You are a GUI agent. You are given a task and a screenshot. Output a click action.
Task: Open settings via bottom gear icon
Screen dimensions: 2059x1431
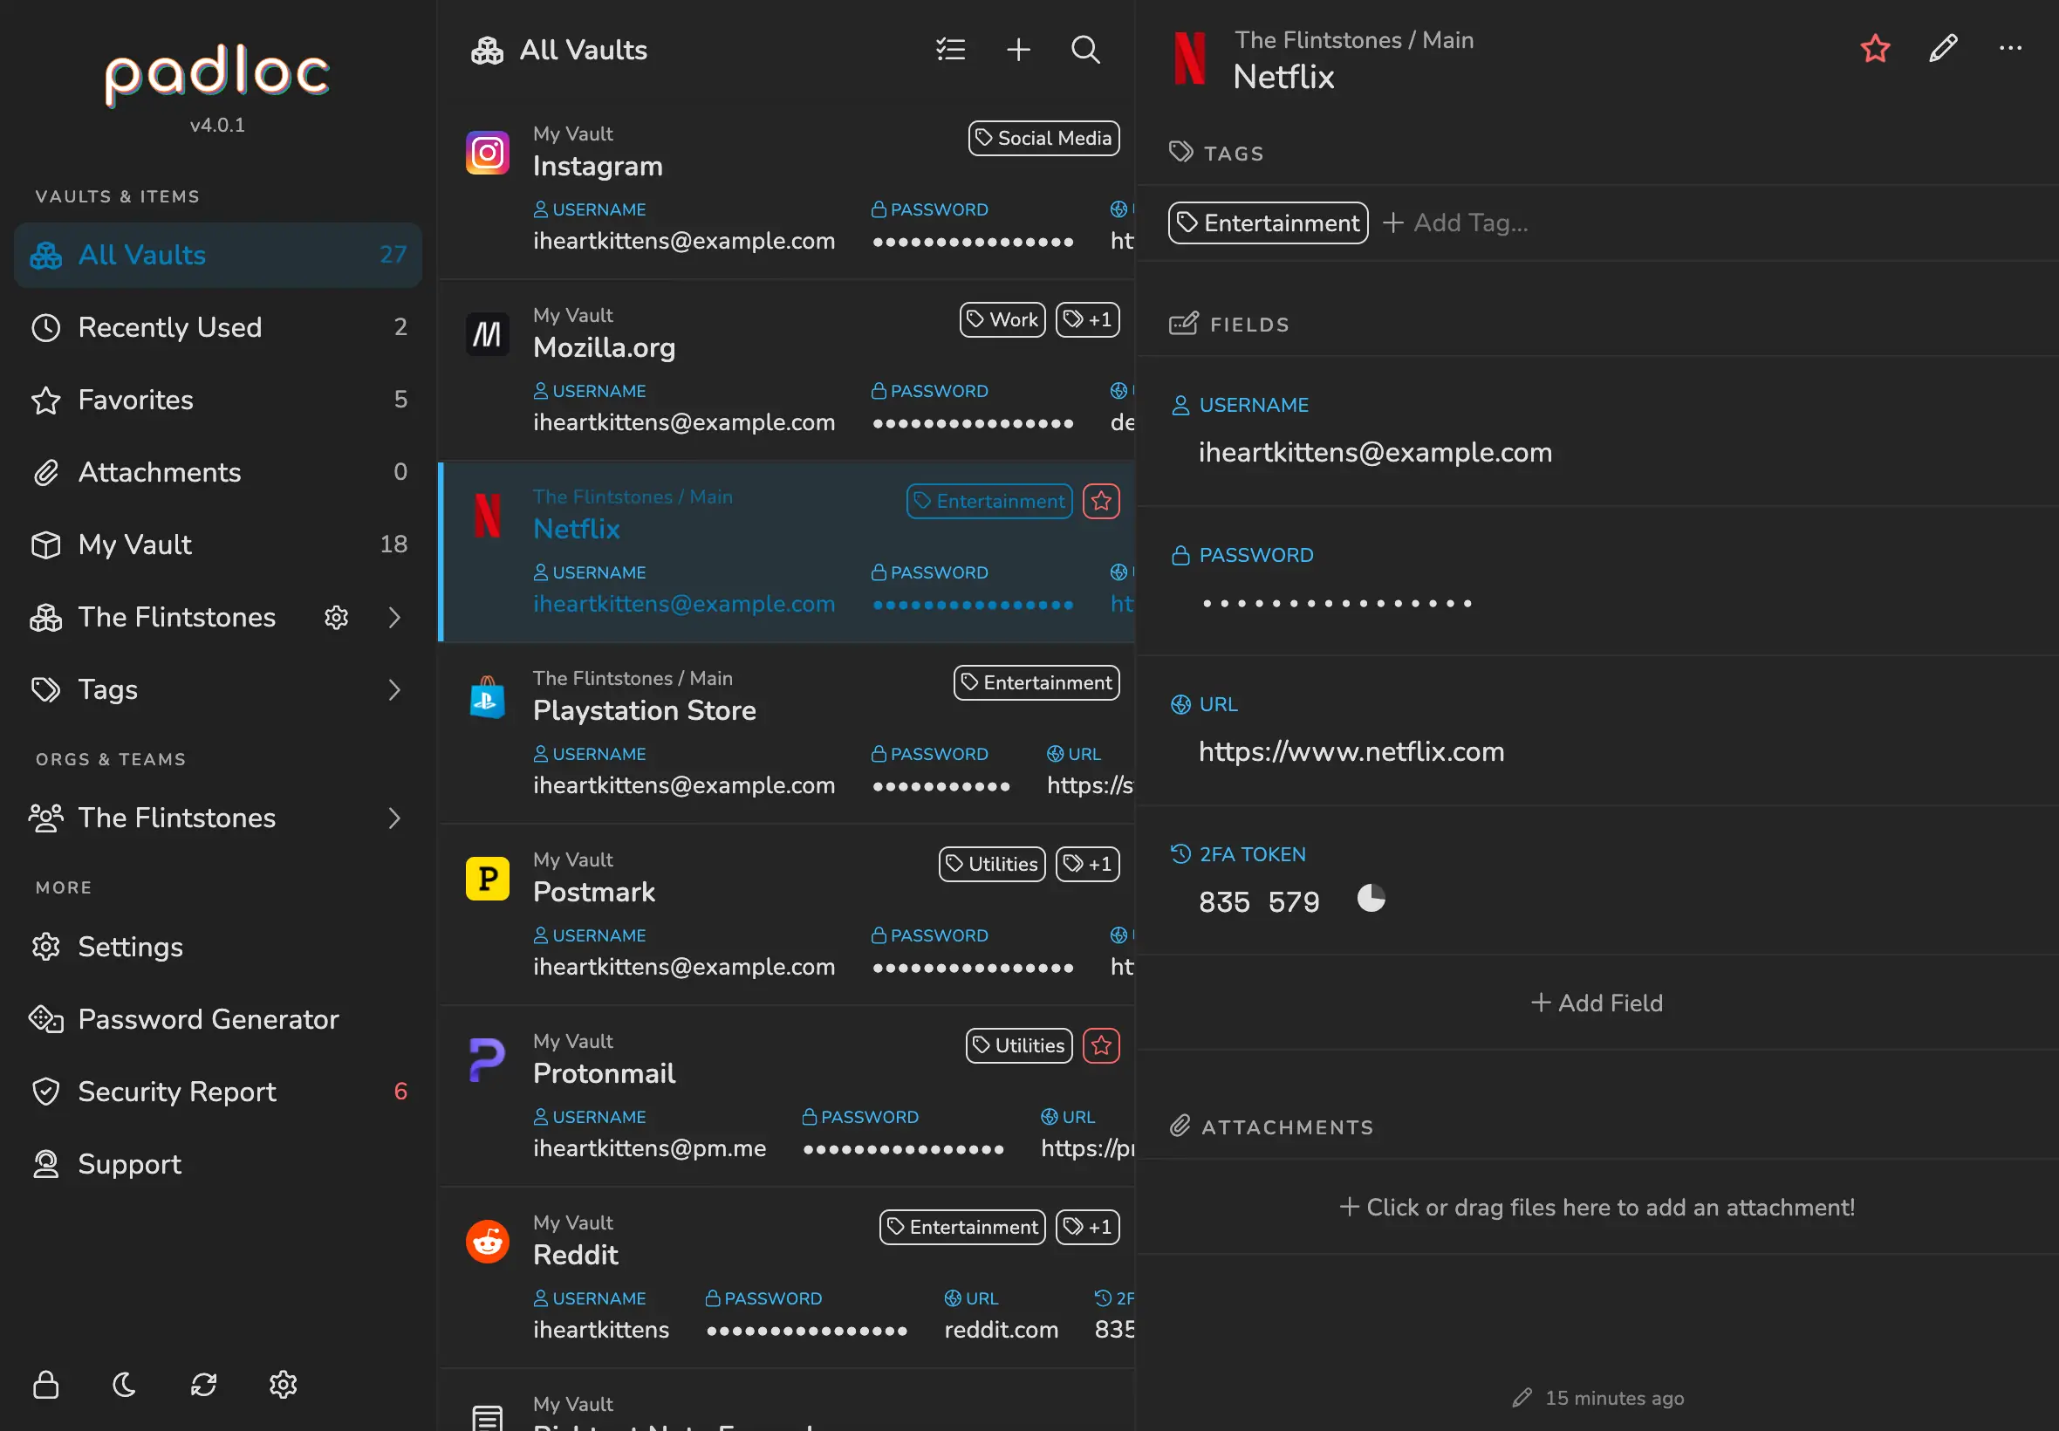tap(284, 1385)
